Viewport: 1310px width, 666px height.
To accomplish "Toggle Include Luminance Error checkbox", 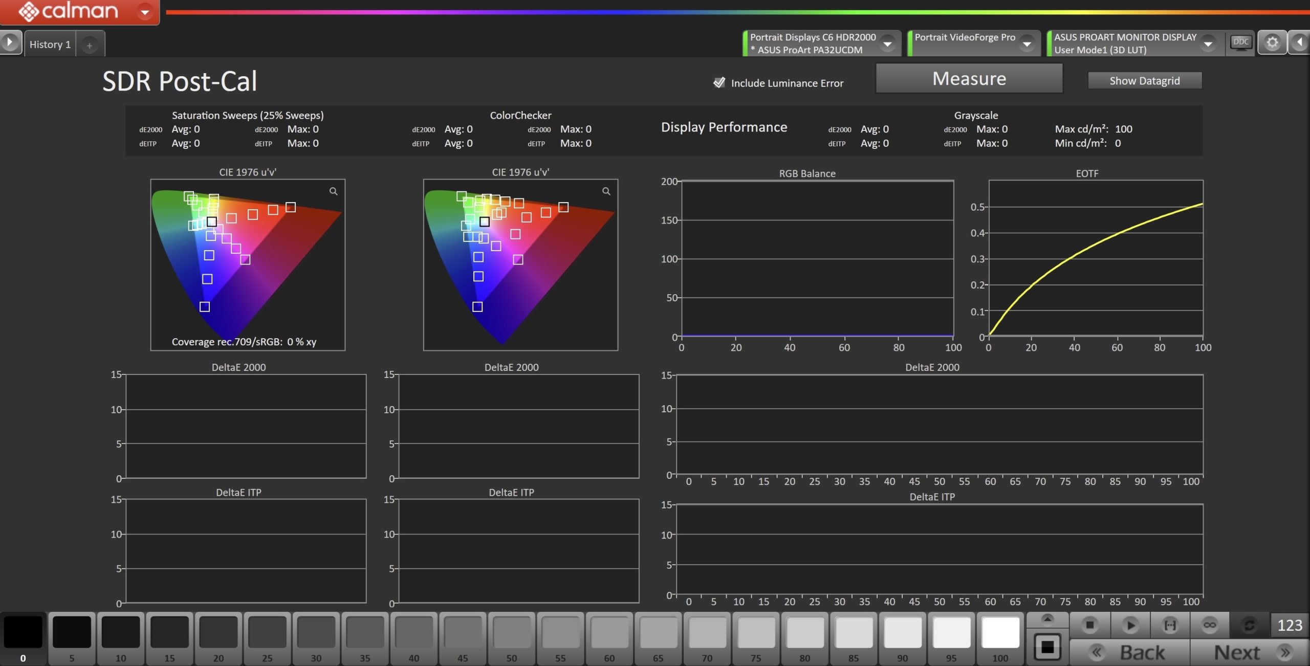I will point(719,83).
